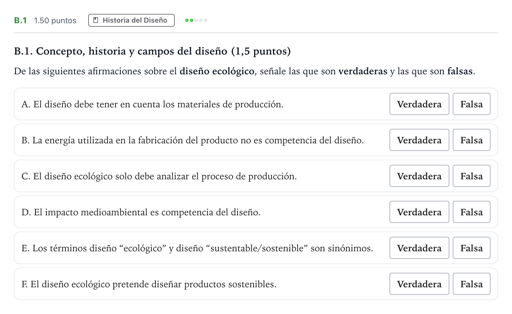512x314 pixels.
Task: Click statement A text about materiales de producción
Action: 152,104
